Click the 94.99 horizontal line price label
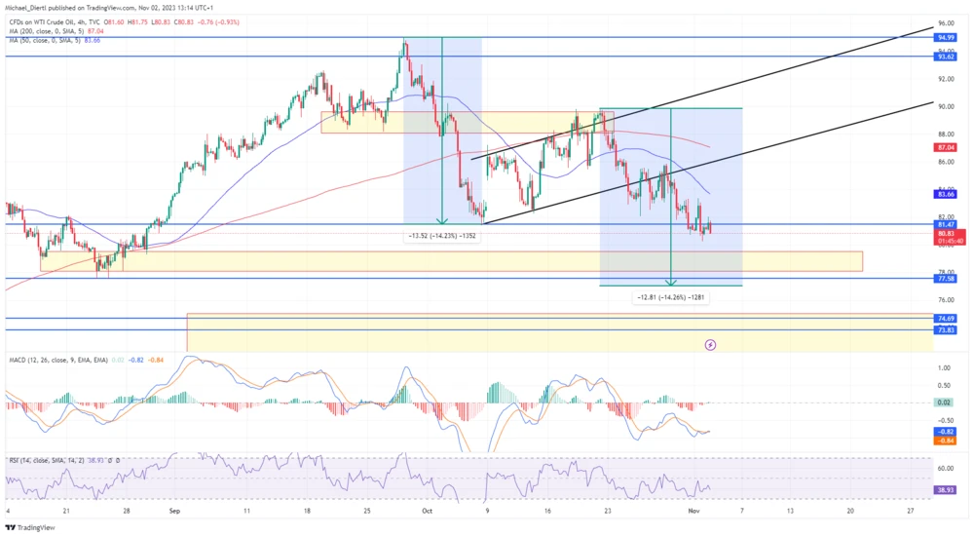This screenshot has height=537, width=974. (x=945, y=37)
